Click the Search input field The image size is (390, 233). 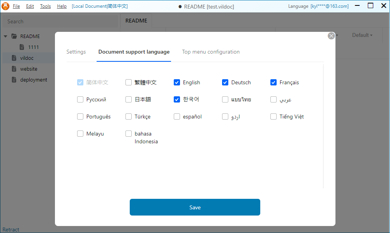60,21
